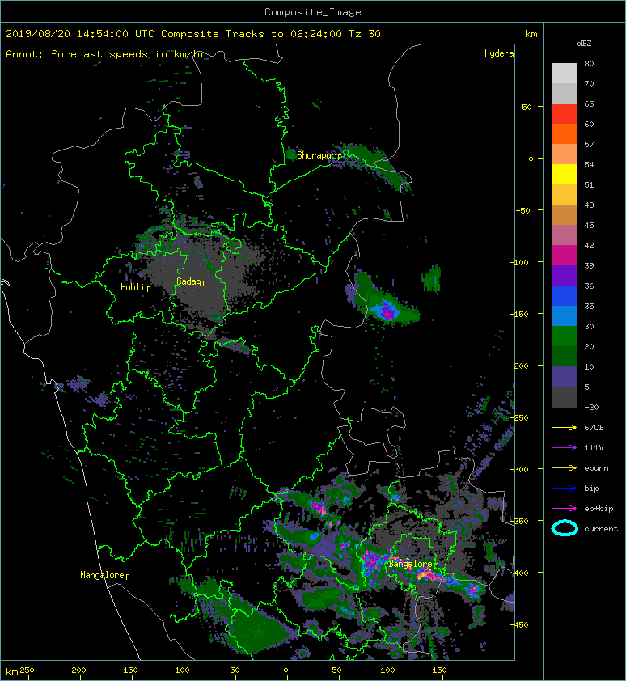Click the magenta eb+bip arrow symbol
The image size is (626, 681).
(x=565, y=508)
